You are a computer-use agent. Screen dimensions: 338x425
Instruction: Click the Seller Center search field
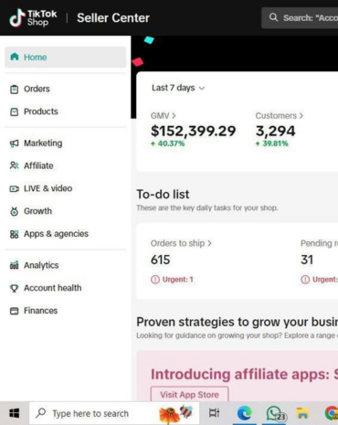(300, 17)
